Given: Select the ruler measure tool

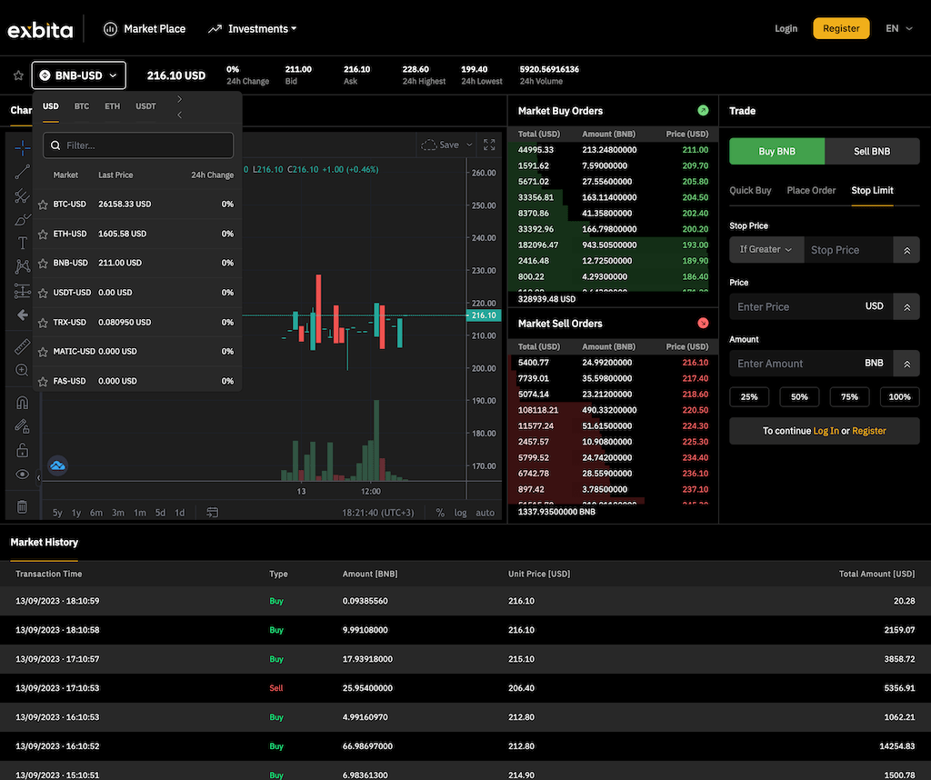Looking at the screenshot, I should click(x=22, y=346).
